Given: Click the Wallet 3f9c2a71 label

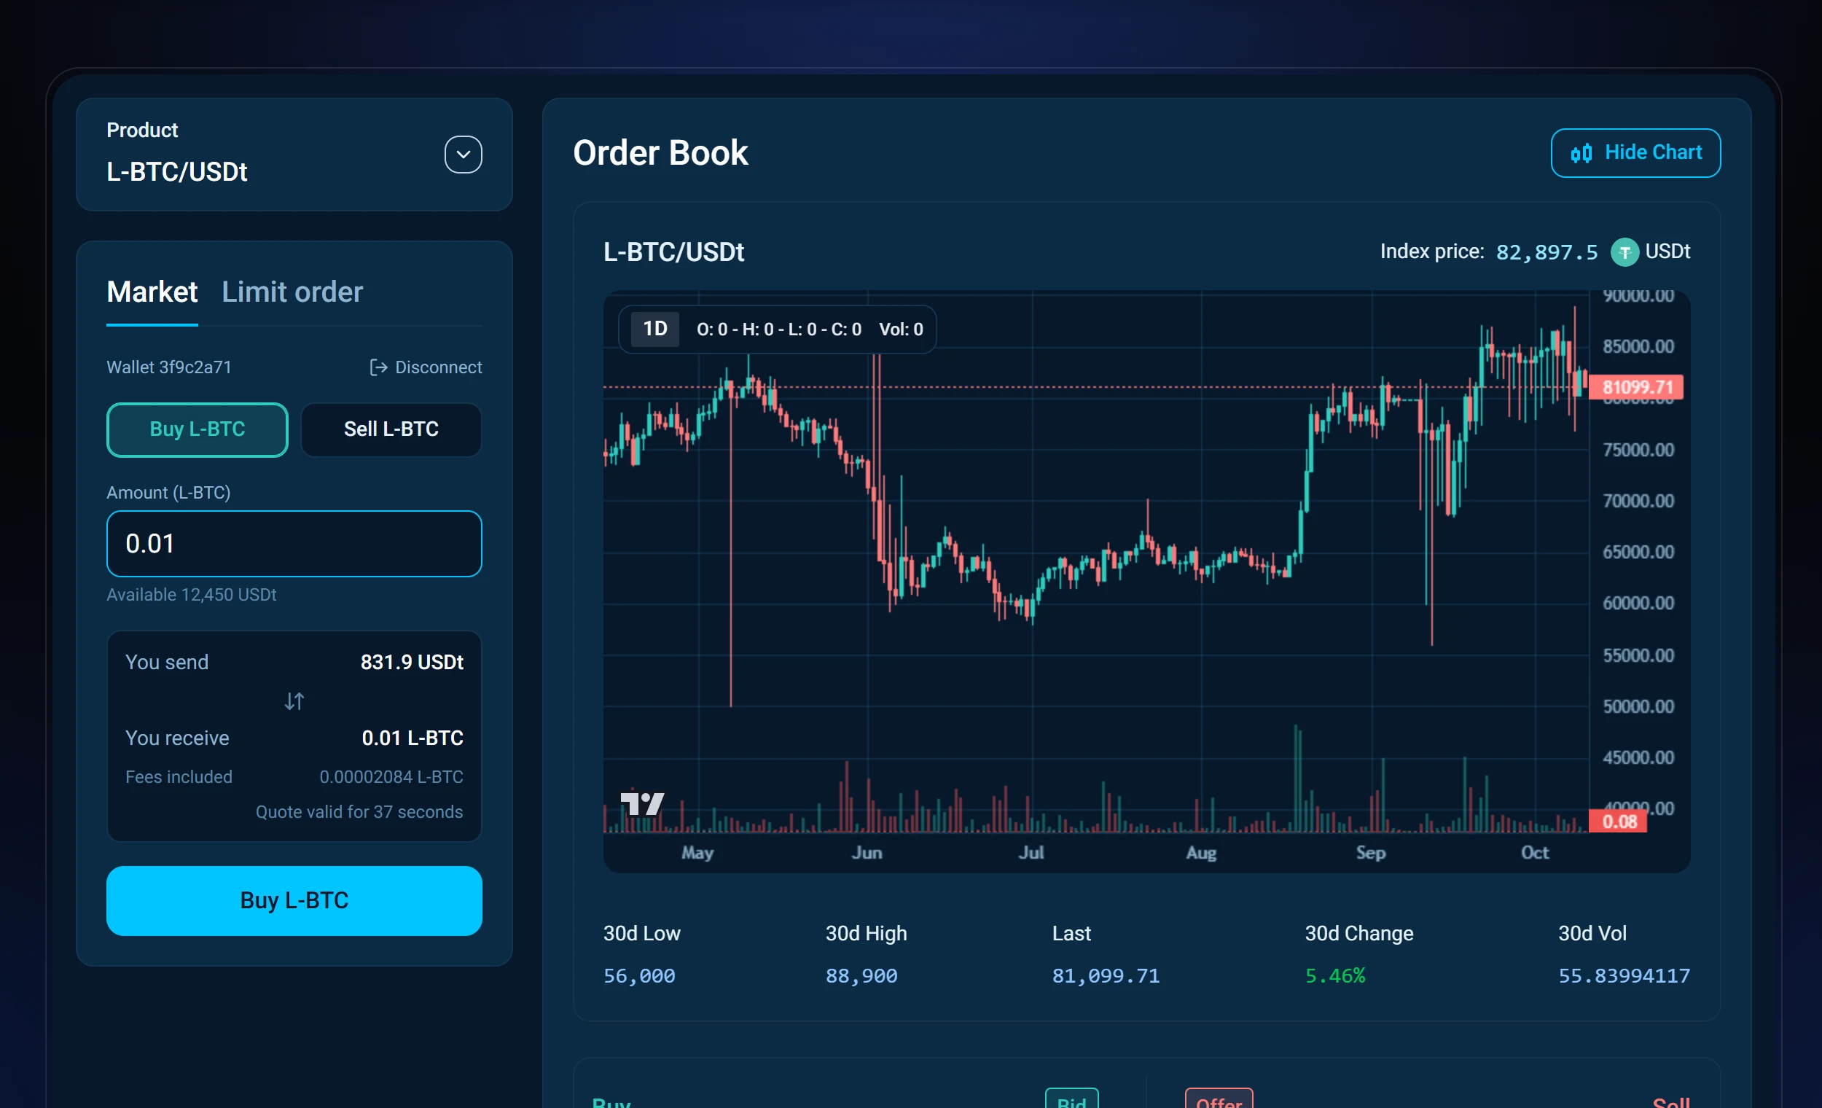Looking at the screenshot, I should click(168, 367).
